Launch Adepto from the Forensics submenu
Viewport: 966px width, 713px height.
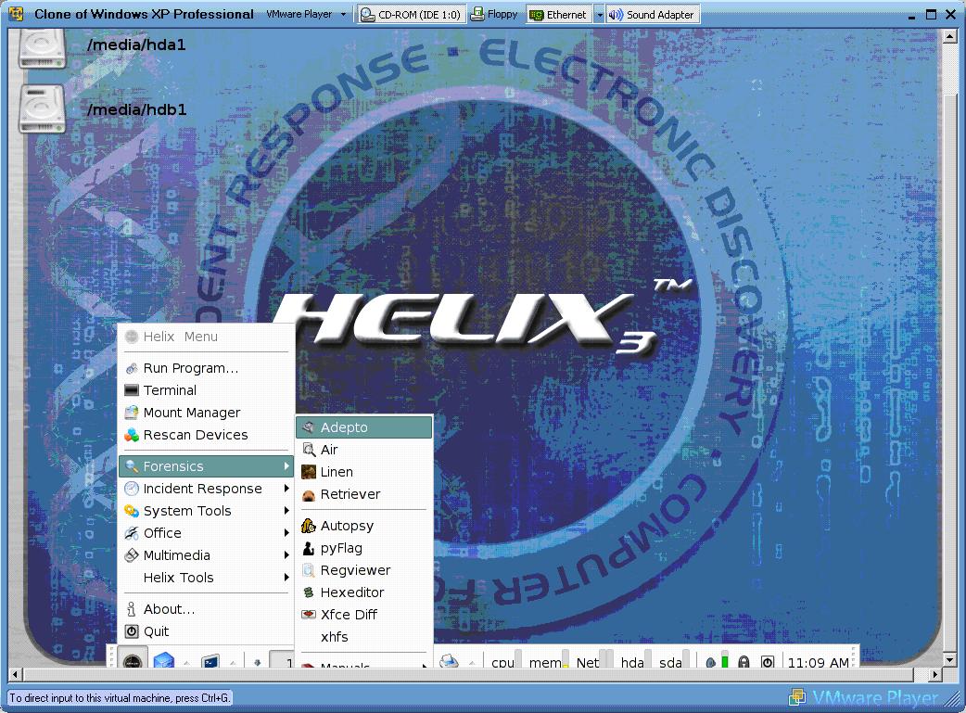364,427
